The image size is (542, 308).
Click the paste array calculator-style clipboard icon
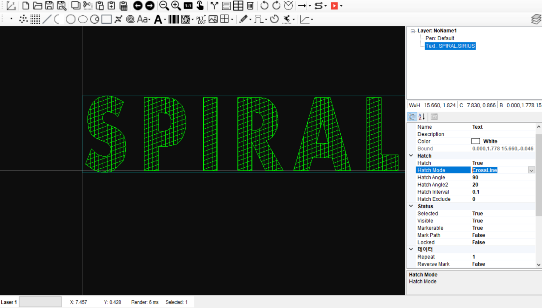pyautogui.click(x=123, y=5)
